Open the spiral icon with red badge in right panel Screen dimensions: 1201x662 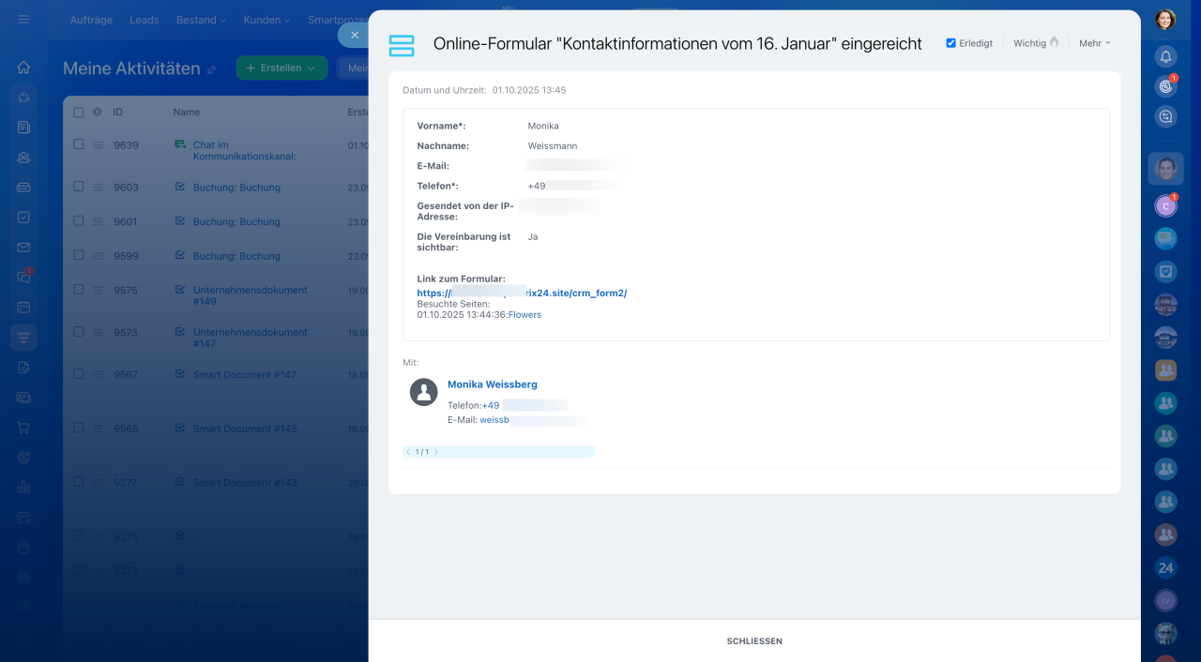1165,86
